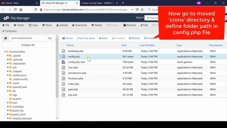Viewport: 227px width, 128px height.
Task: Click the config.php.new file icon
Action: [63, 62]
